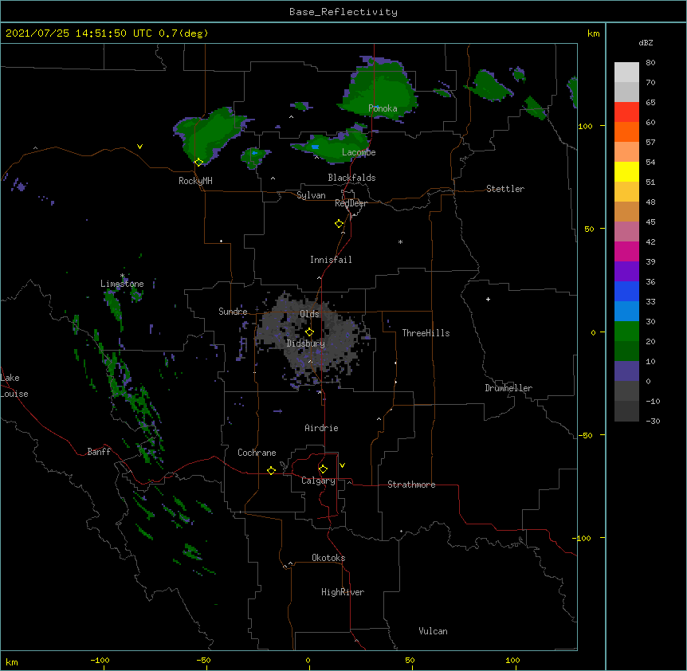Click the Ponoka city label
The image size is (687, 671).
pos(383,108)
